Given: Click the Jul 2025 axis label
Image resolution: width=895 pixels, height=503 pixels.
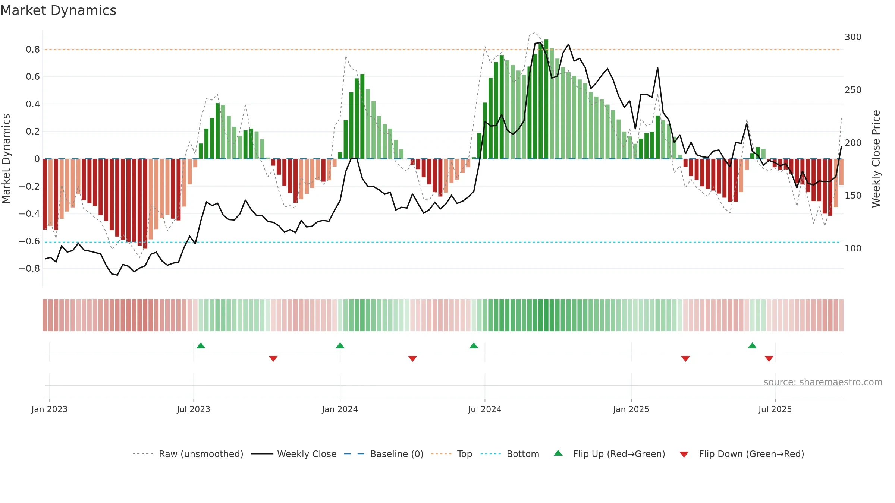Looking at the screenshot, I should pos(775,409).
